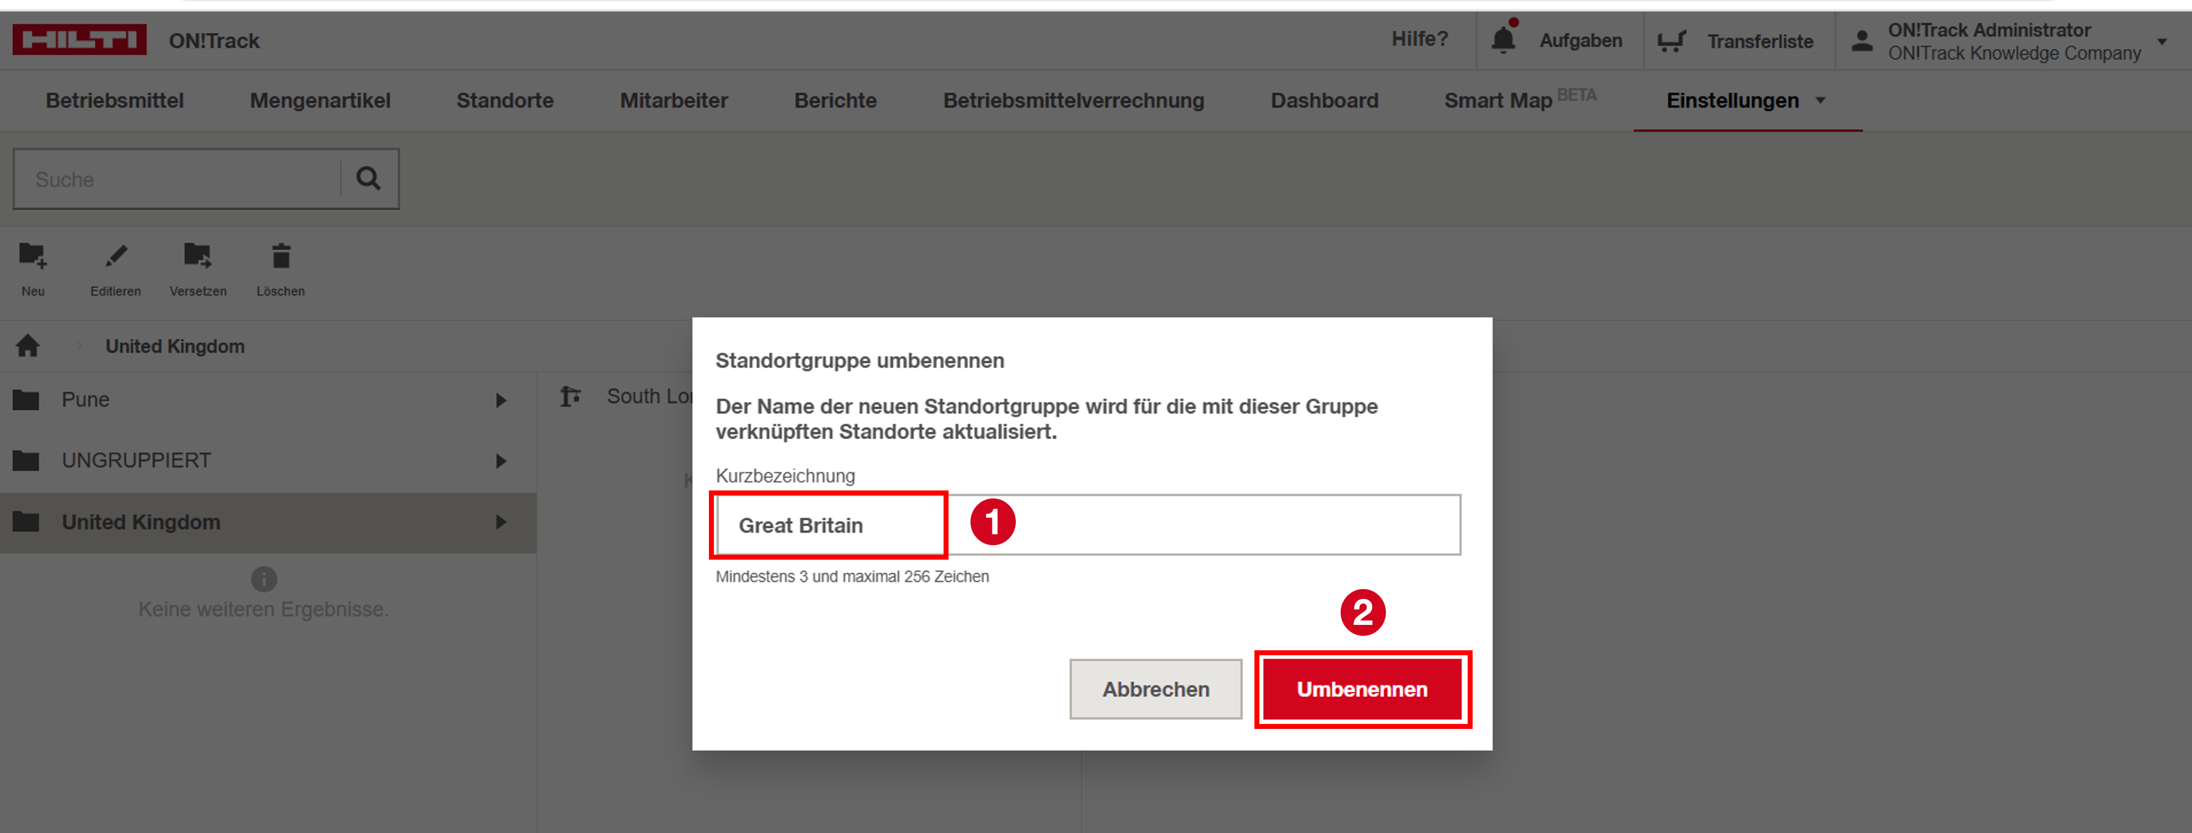Click the Löschen toolbar label
The width and height of the screenshot is (2192, 833).
[x=281, y=291]
